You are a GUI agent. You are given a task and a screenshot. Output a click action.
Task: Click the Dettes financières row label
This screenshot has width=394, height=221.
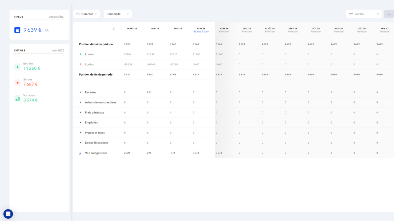[97, 143]
